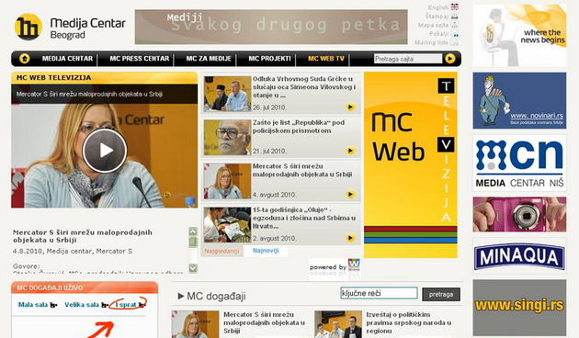This screenshot has height=338, width=579.
Task: Open the www.novinari.rs banner
Action: click(x=519, y=100)
